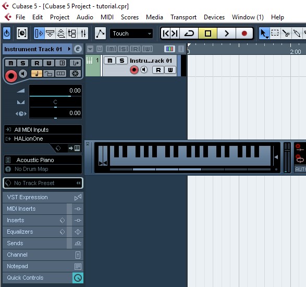This screenshot has height=287, width=306.
Task: Solo track 1 in track list
Action: click(122, 61)
